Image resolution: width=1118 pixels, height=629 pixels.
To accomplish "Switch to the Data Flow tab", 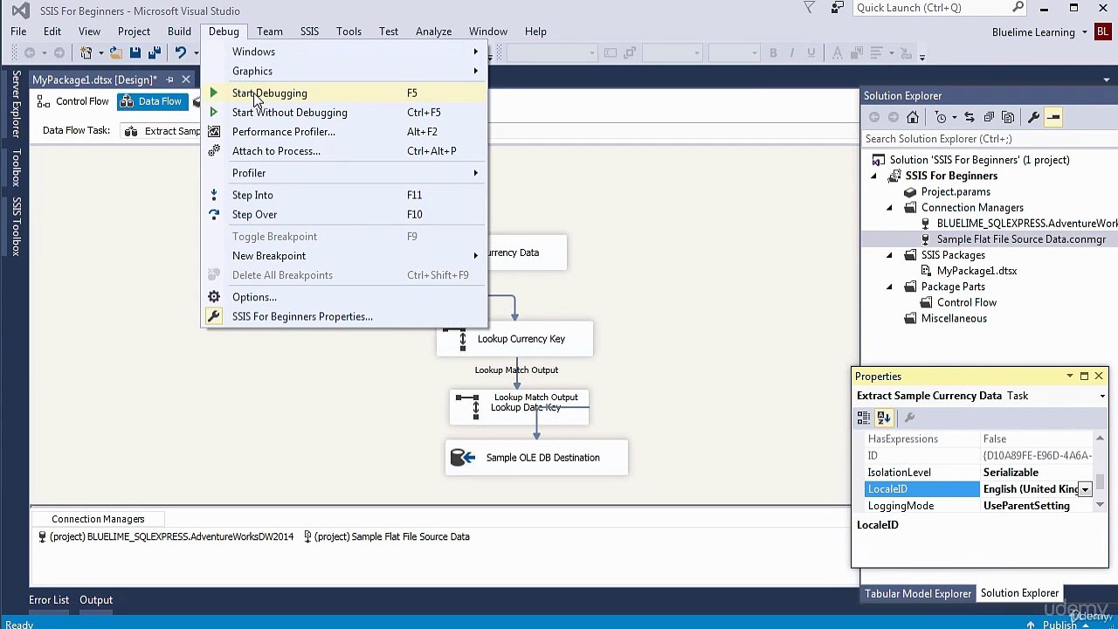I will [151, 101].
